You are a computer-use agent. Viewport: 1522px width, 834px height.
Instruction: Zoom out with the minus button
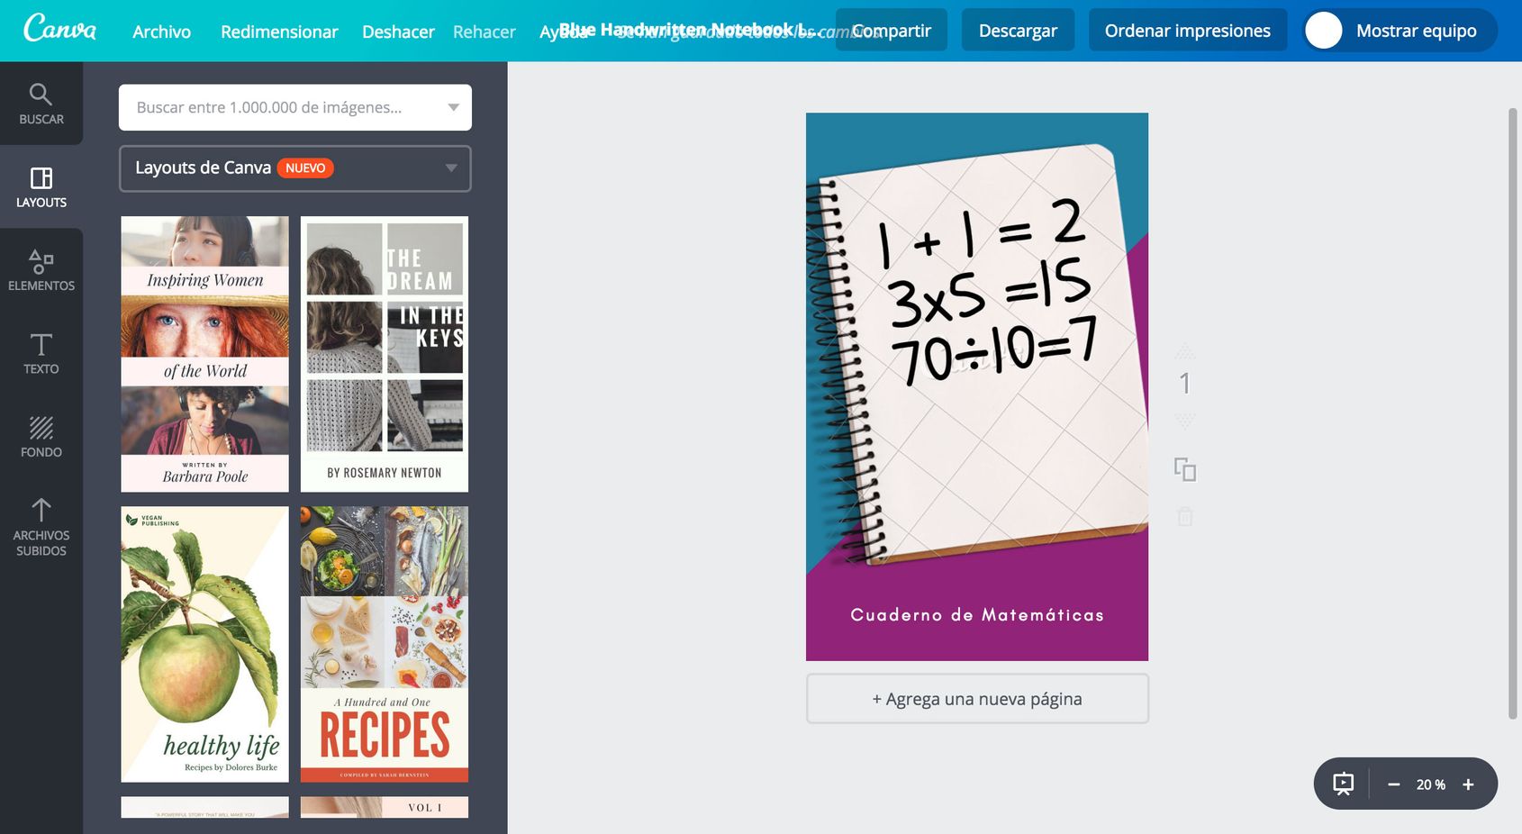click(x=1393, y=784)
